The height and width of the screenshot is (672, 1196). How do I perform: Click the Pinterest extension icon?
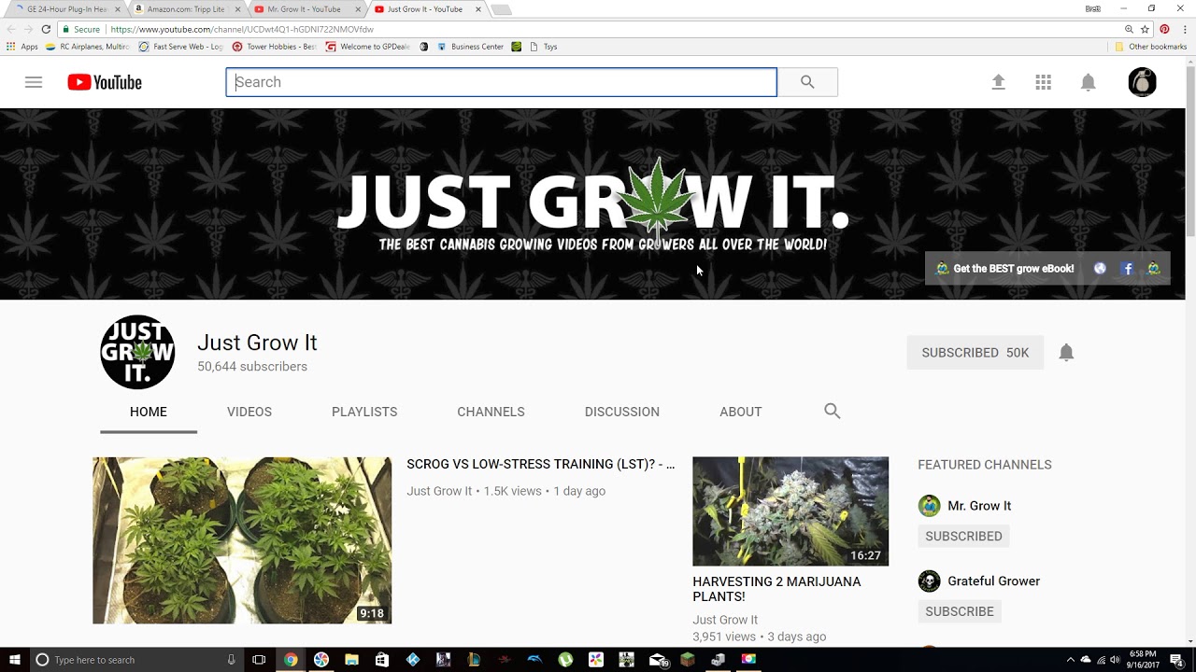point(1164,30)
